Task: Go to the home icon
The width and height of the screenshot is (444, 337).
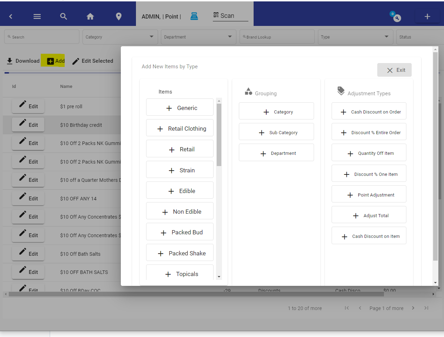Action: pyautogui.click(x=90, y=16)
